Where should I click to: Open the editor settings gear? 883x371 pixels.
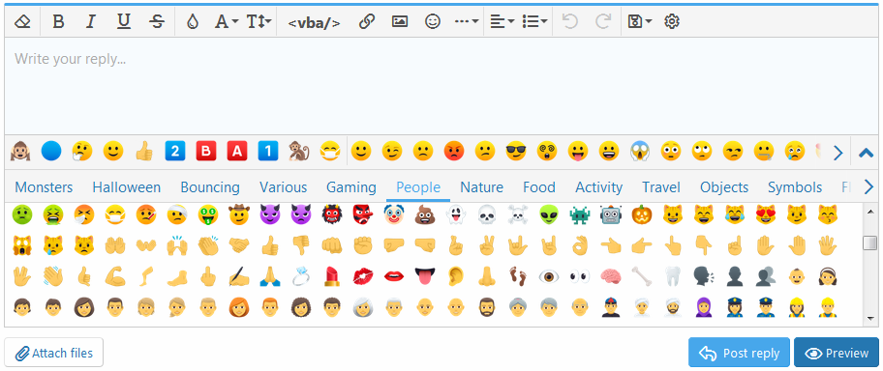672,22
